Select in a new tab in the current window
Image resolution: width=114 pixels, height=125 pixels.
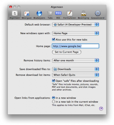[x=53, y=102]
